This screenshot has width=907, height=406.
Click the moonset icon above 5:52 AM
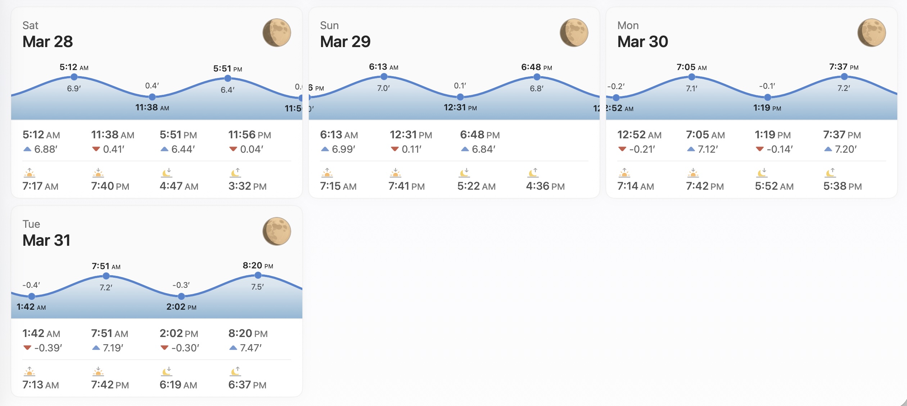click(x=762, y=173)
